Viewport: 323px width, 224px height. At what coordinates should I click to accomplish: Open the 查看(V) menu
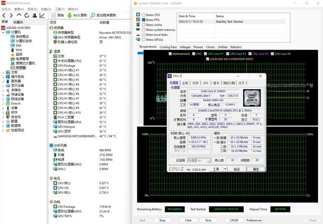click(19, 9)
